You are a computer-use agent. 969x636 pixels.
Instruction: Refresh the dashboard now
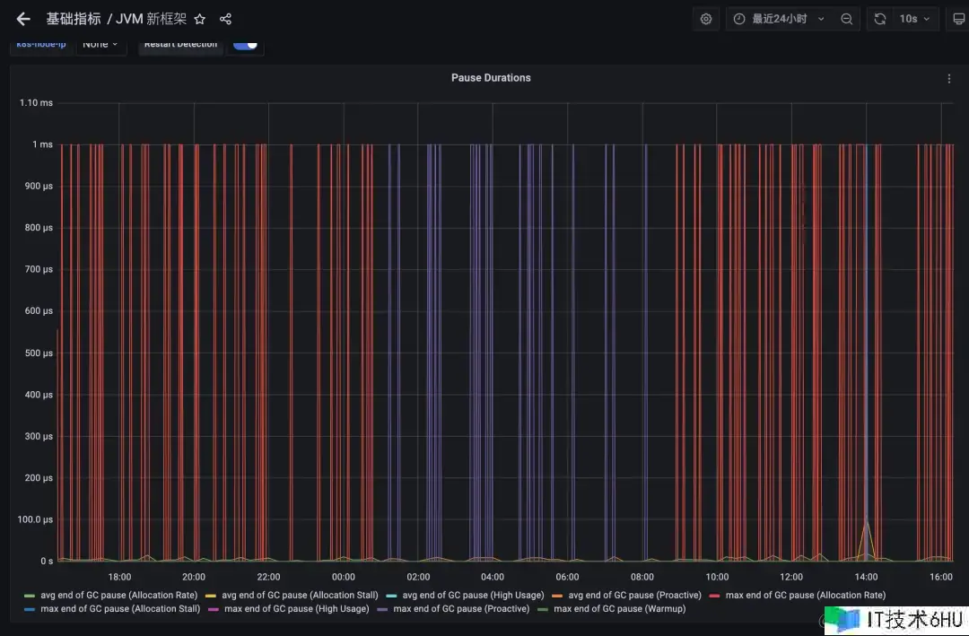tap(880, 19)
